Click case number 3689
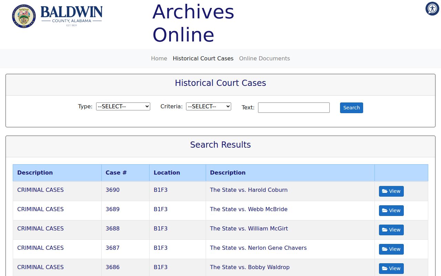Screen dimensions: 441x276 tap(113, 209)
